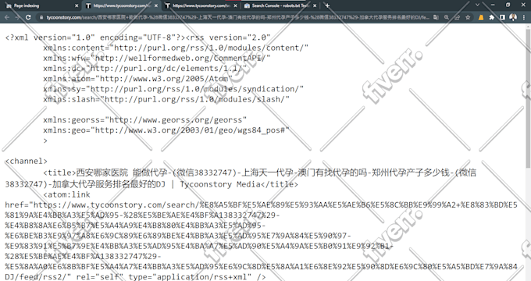This screenshot has width=531, height=281.
Task: View site info via the lock icon
Action: [x=41, y=17]
